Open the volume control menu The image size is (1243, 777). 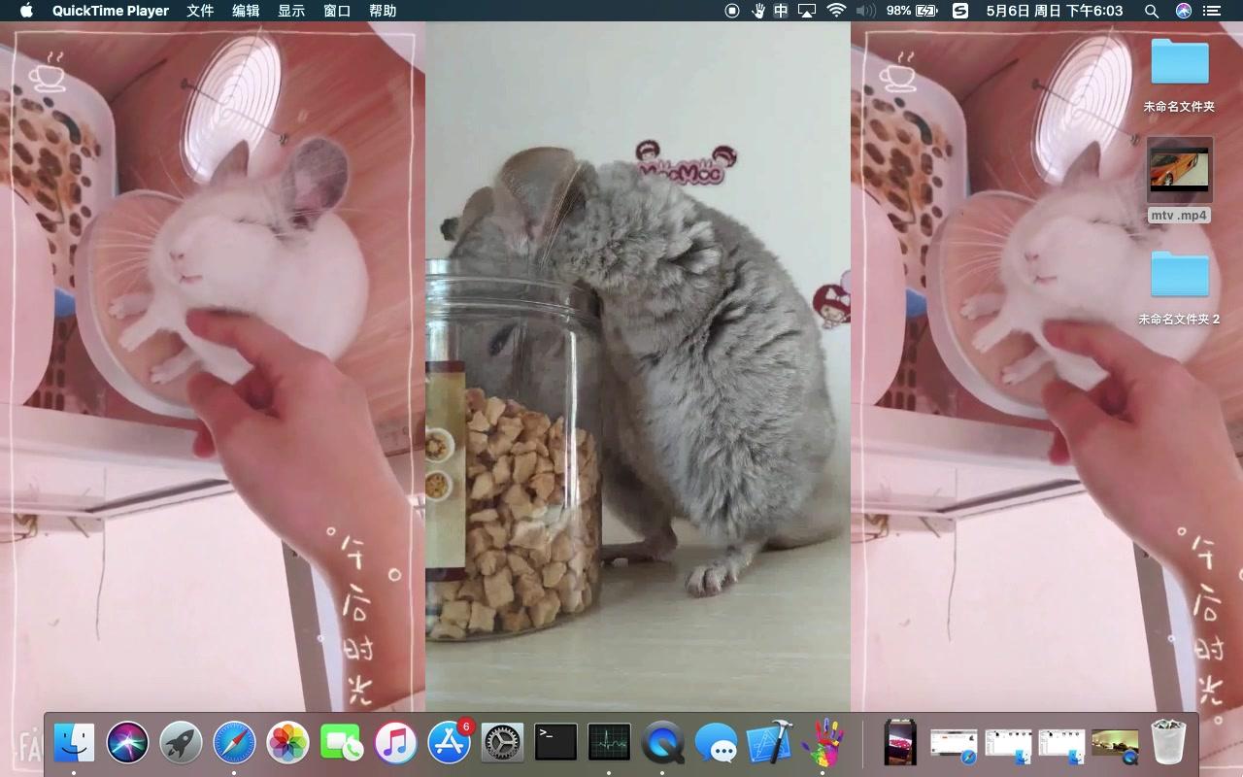coord(864,11)
